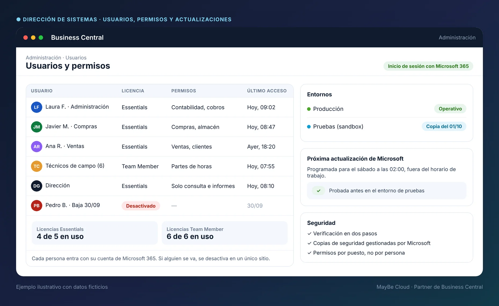Click the Ayer, 18:20 last access value
Screen dimensions: 499x306
261,147
